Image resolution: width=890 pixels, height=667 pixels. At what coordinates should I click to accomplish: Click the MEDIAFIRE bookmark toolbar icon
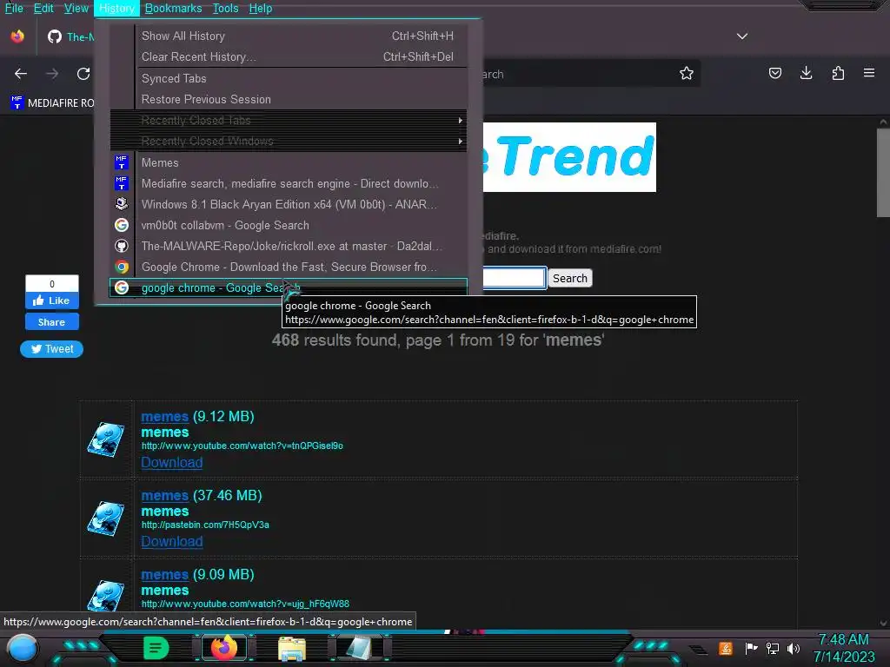[x=17, y=102]
